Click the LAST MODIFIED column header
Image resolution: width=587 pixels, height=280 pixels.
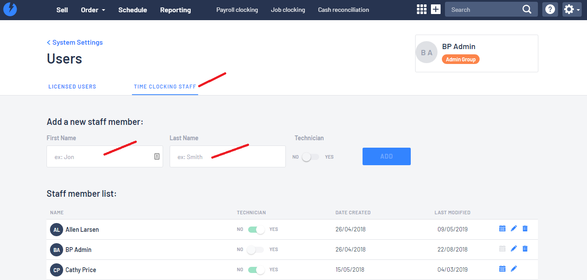pos(452,213)
